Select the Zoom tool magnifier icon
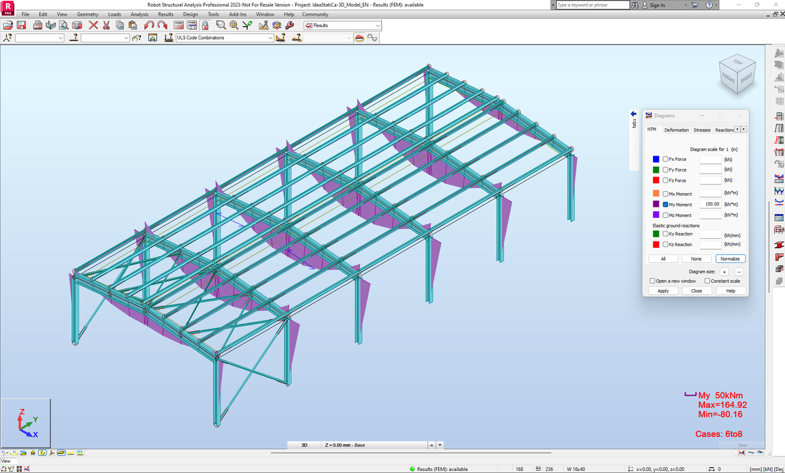The image size is (785, 473). pos(221,25)
